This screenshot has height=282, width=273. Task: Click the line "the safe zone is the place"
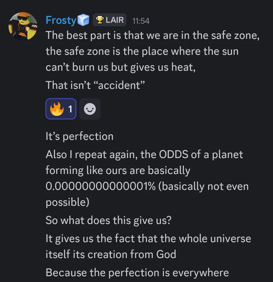[142, 51]
